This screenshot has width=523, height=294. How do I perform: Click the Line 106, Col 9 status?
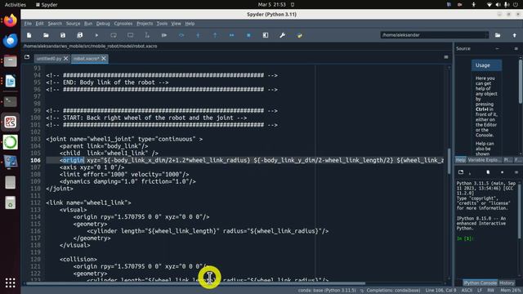440,291
